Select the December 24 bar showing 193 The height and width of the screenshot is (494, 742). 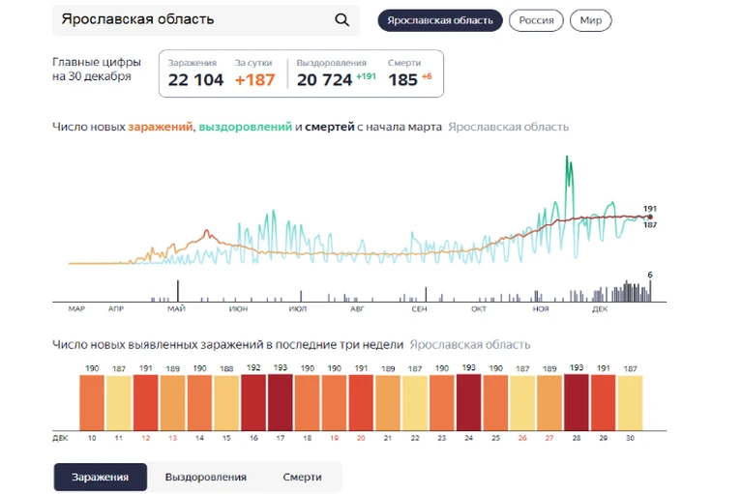click(468, 402)
